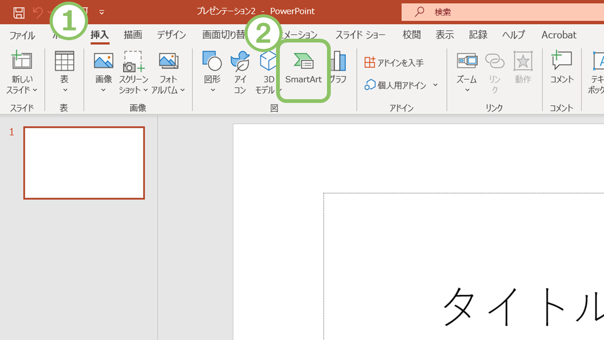Click the アイコン duck icon
Viewport: 604px width, 340px height.
pos(240,61)
